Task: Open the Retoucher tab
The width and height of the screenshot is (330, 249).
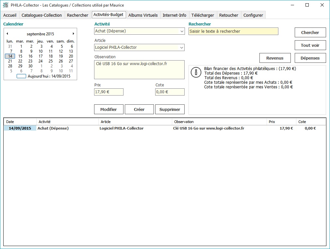Action: 229,15
